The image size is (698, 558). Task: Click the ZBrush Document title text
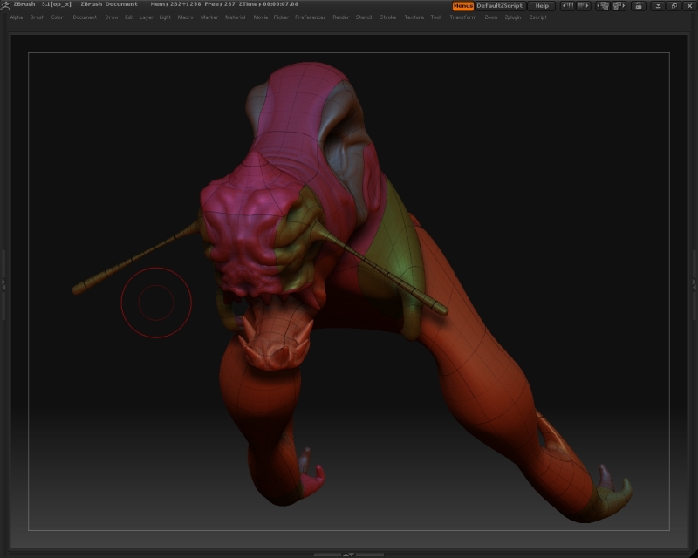click(109, 4)
